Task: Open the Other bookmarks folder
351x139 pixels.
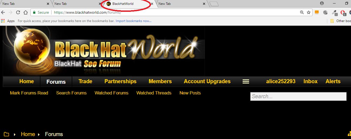Action: [x=340, y=21]
